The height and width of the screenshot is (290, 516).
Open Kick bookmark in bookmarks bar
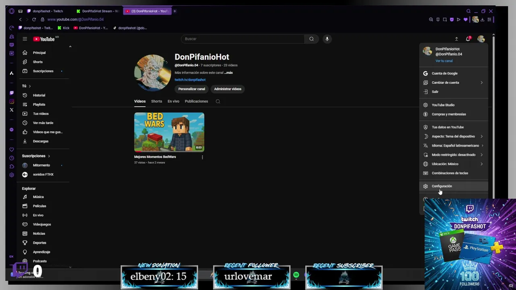[63, 28]
